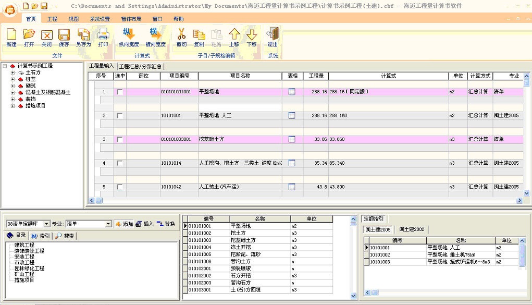Click the 添加 (Add) button

[x=124, y=224]
